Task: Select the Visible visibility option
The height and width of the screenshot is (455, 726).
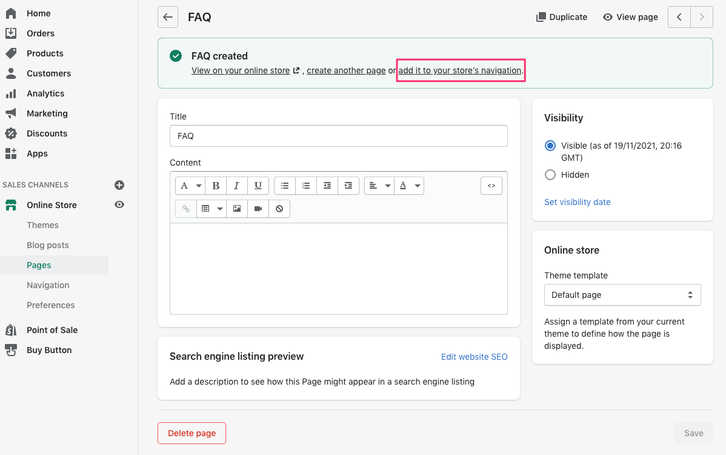Action: [550, 146]
